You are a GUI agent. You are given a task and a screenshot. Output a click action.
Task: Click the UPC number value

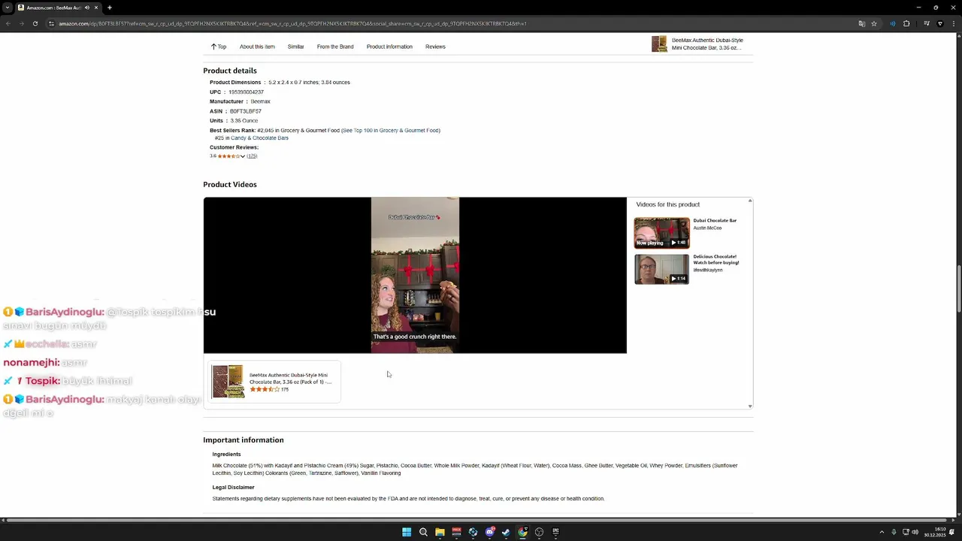246,92
